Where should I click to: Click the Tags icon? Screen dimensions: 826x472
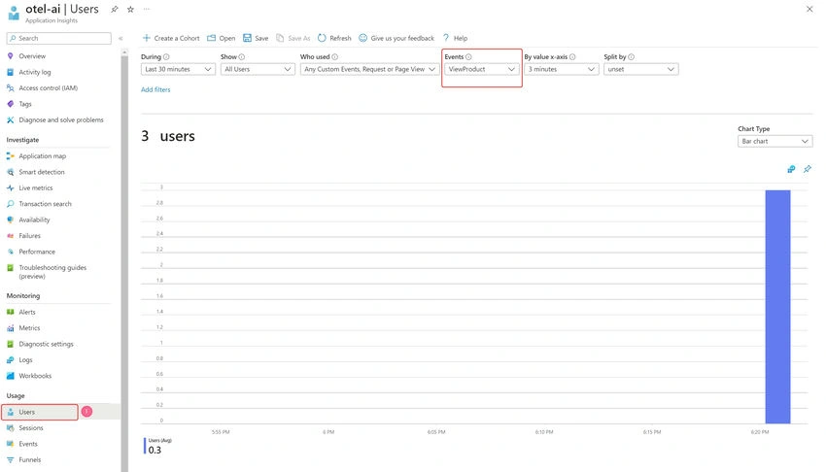(10, 104)
